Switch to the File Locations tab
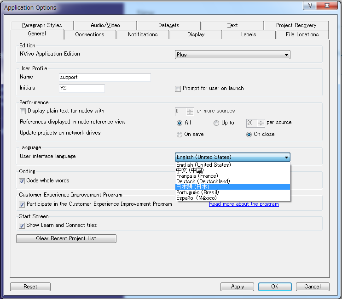This screenshot has height=299, width=342. click(x=302, y=34)
